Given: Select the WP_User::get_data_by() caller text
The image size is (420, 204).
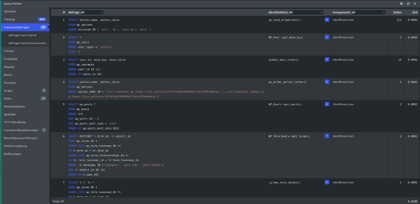Looking at the screenshot, I should click(286, 37).
